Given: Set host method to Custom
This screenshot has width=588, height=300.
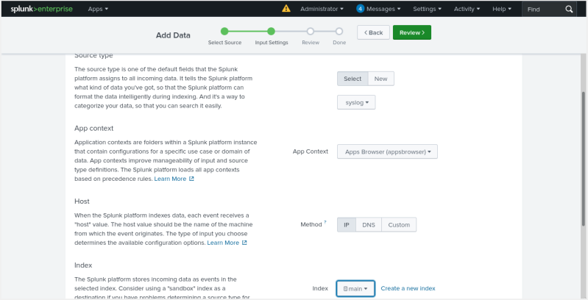Looking at the screenshot, I should click(x=399, y=224).
